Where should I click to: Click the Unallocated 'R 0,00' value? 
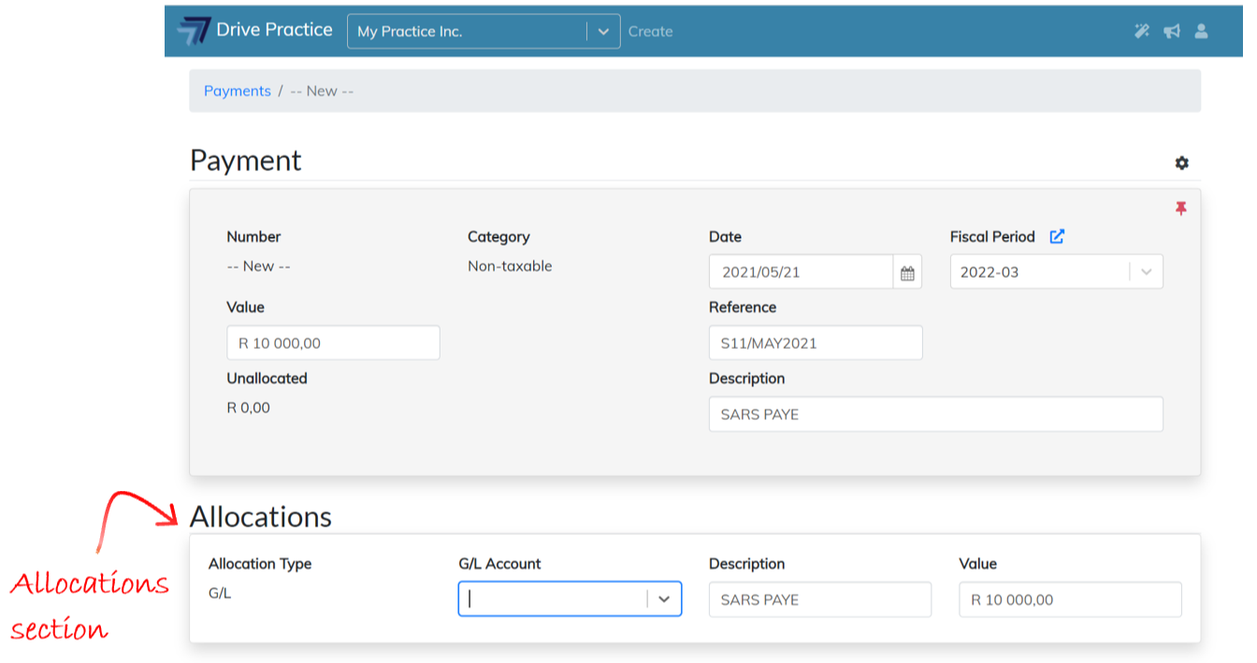click(x=248, y=408)
